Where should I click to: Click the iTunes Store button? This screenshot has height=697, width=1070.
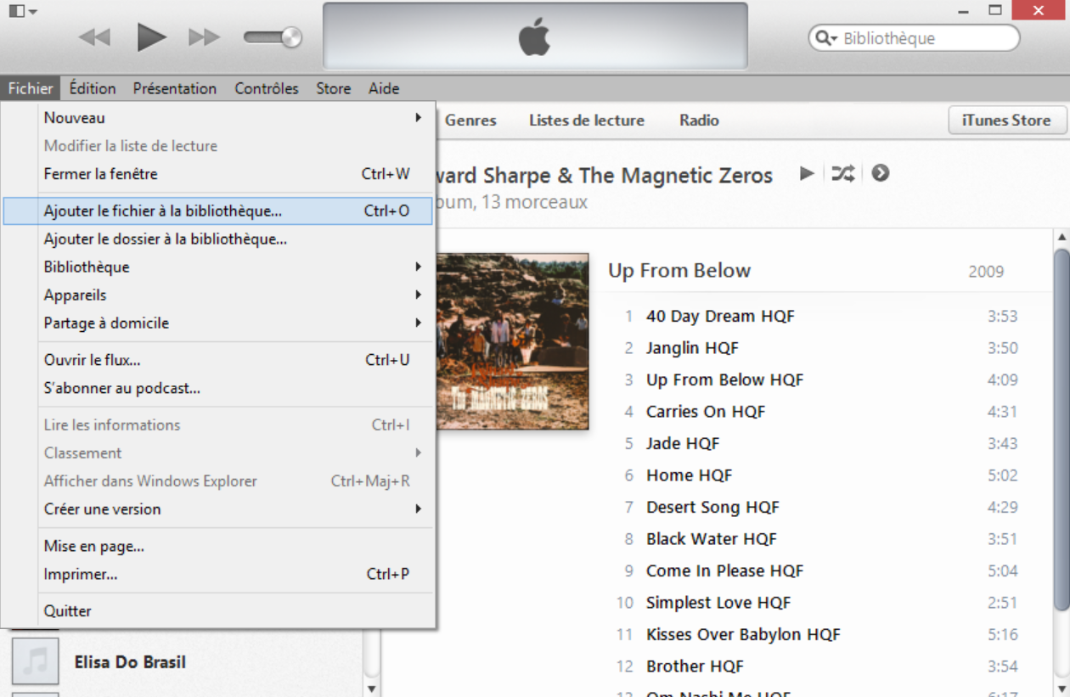pos(1005,121)
